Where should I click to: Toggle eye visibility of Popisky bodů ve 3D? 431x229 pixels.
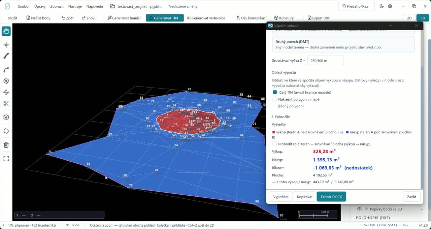coord(360,209)
